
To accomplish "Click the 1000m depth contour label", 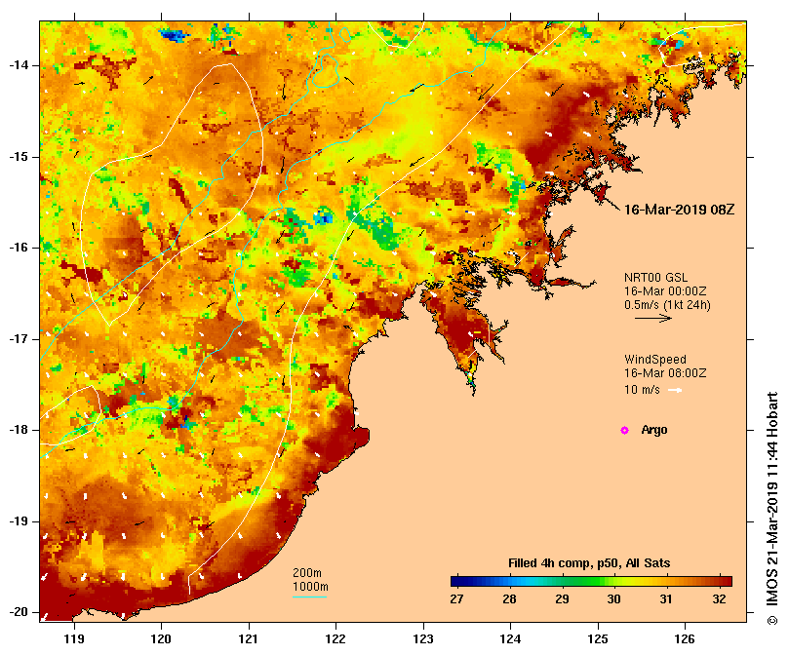I will click(310, 587).
